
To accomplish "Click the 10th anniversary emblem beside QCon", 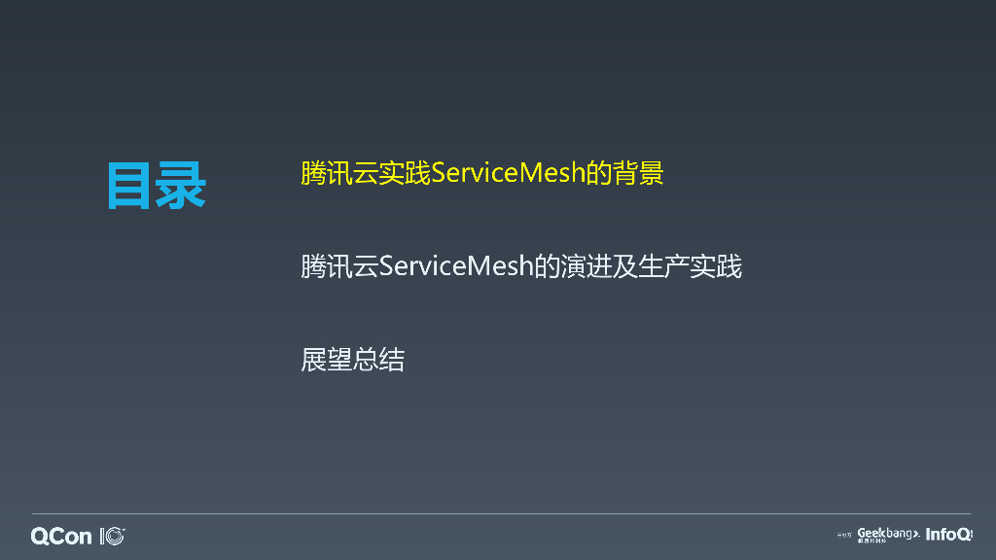I will tap(113, 537).
